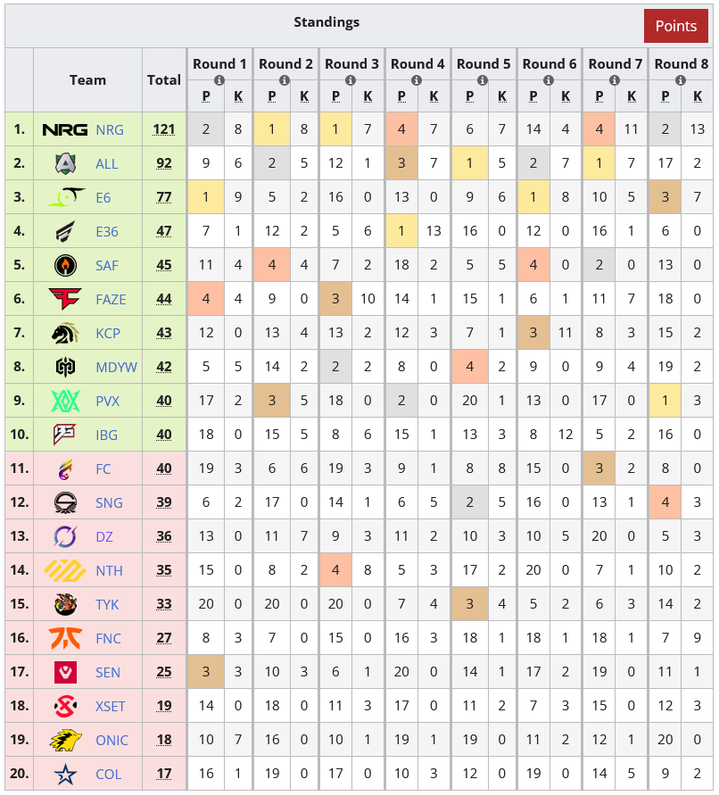Image resolution: width=719 pixels, height=796 pixels.
Task: Click the Alliance team logo icon
Action: 65,164
